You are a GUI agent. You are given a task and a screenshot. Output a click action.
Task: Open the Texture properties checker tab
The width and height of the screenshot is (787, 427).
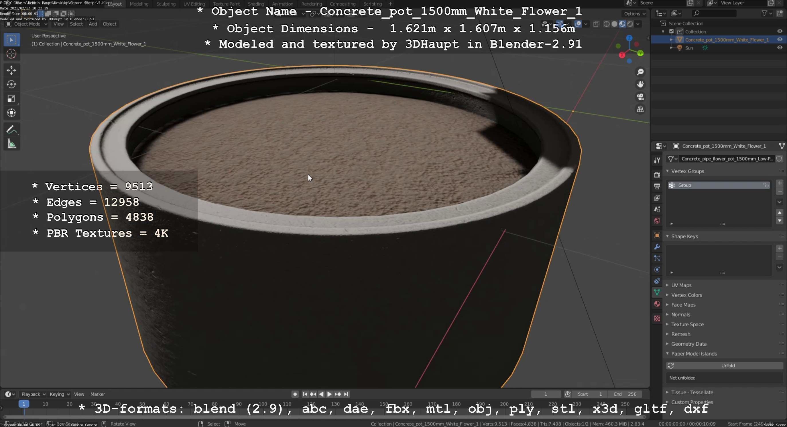[657, 318]
